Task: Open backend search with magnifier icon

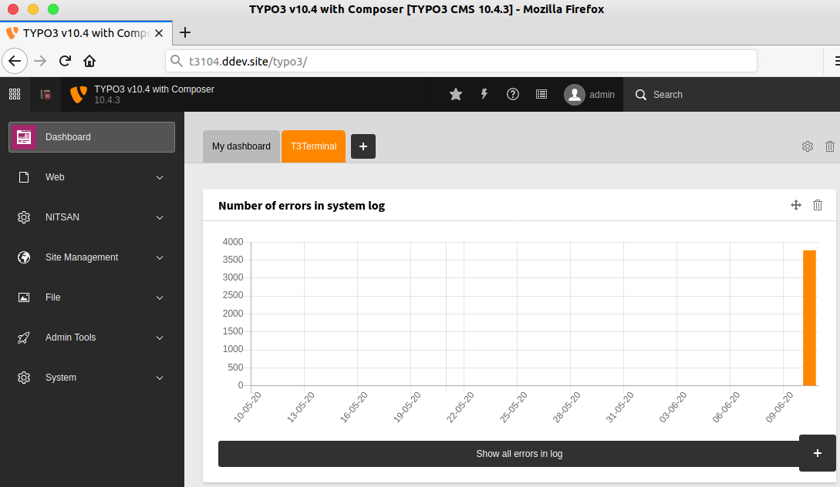Action: (641, 94)
